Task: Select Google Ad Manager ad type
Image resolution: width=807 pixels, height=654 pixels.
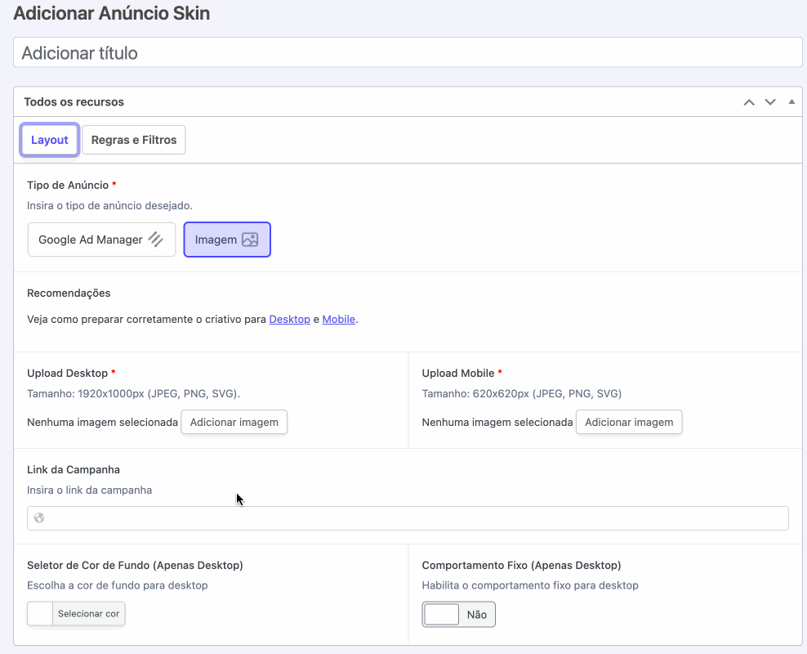Action: [x=101, y=240]
